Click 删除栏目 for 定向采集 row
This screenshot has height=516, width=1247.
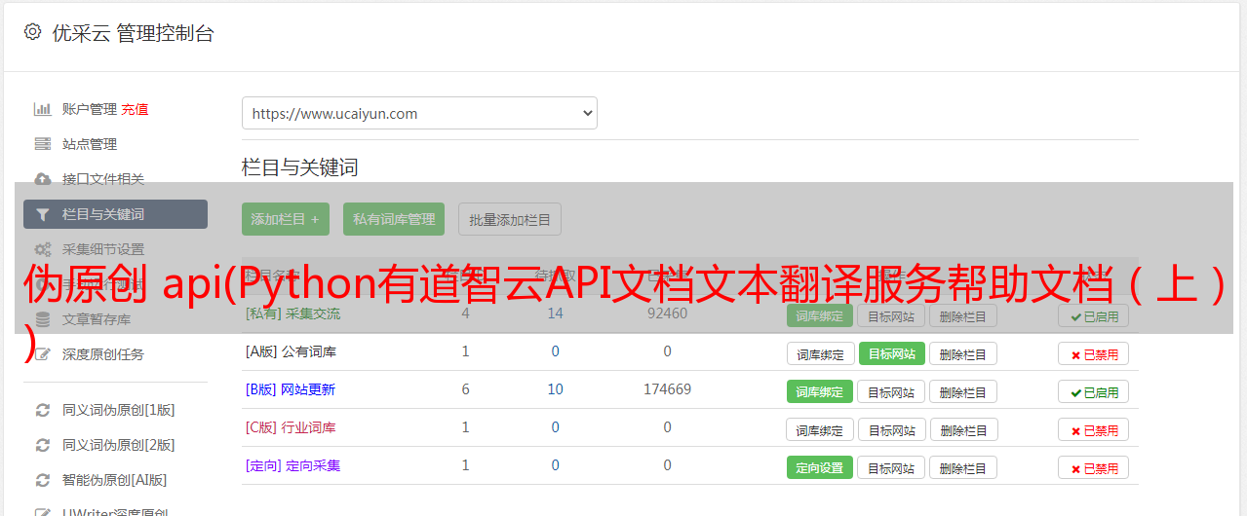(x=963, y=468)
